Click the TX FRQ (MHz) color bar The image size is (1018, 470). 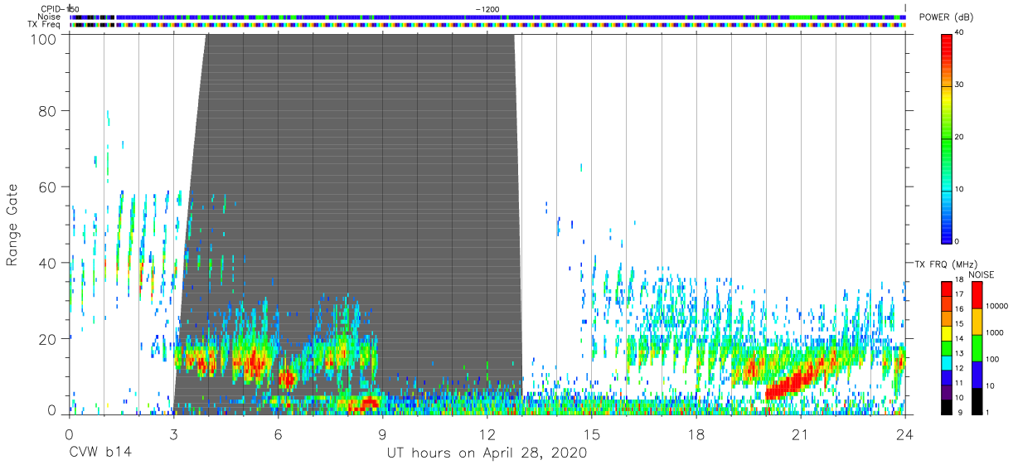click(946, 346)
